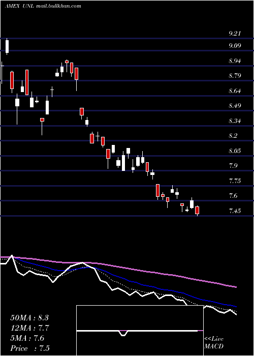Viewport: 254px width, 356px height.
Task: Click the blue 12MA line
Action: [x=145, y=285]
